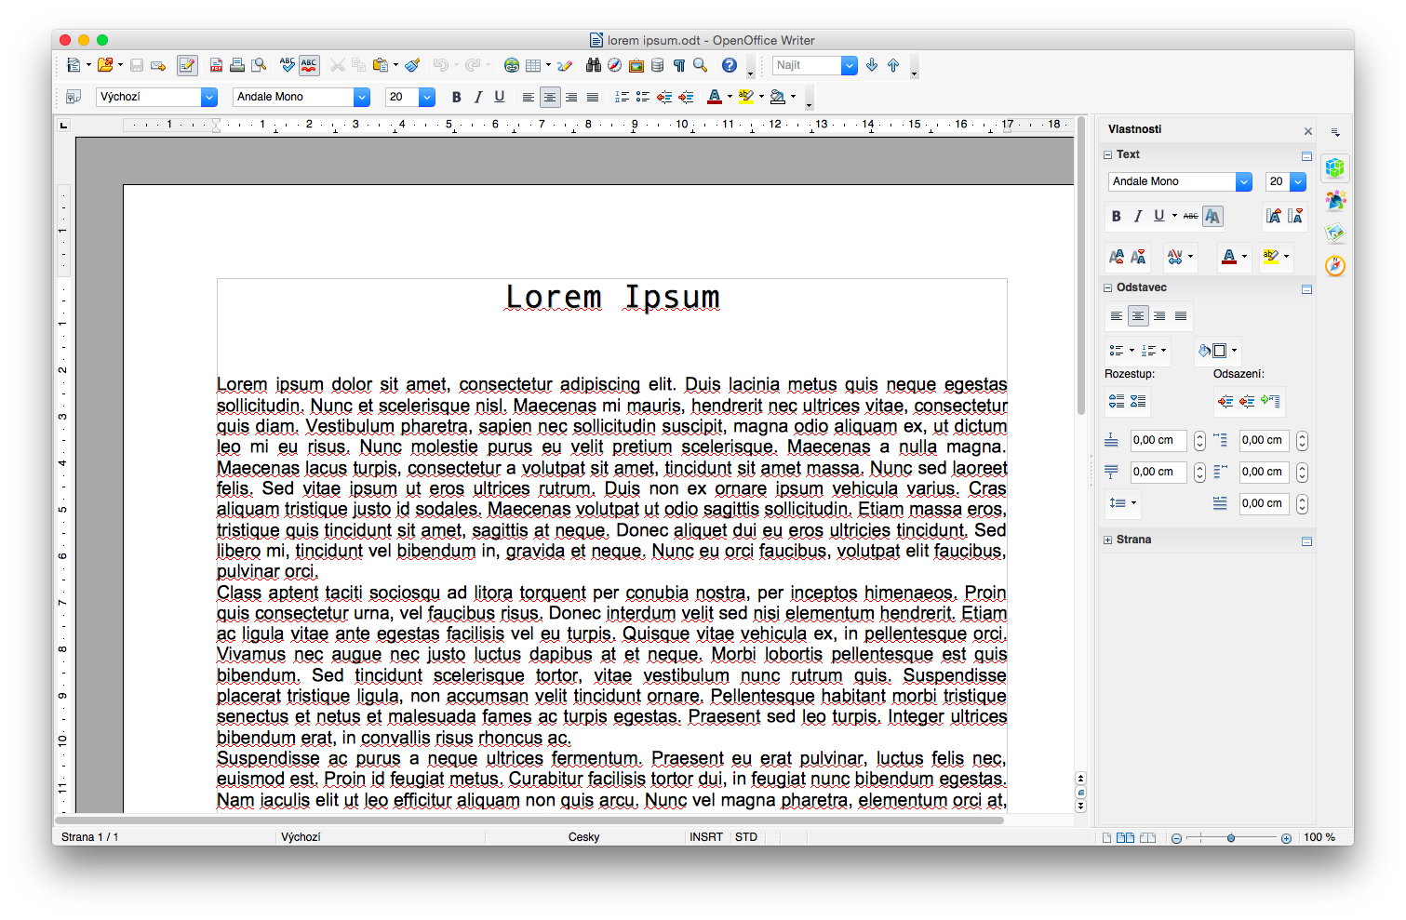The image size is (1406, 920).
Task: Open paragraph style dropdown showing Výchozí
Action: click(x=209, y=97)
